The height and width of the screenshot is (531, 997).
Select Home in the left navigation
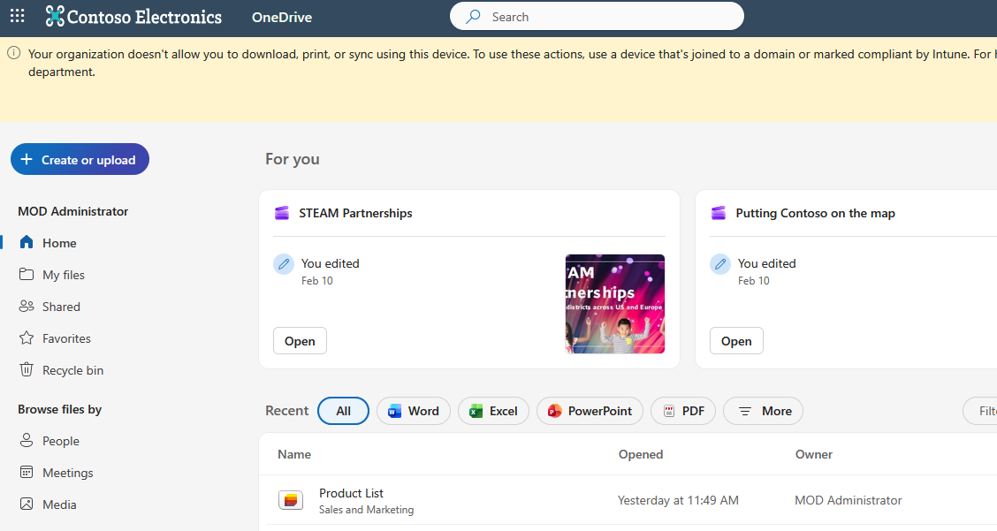(59, 243)
